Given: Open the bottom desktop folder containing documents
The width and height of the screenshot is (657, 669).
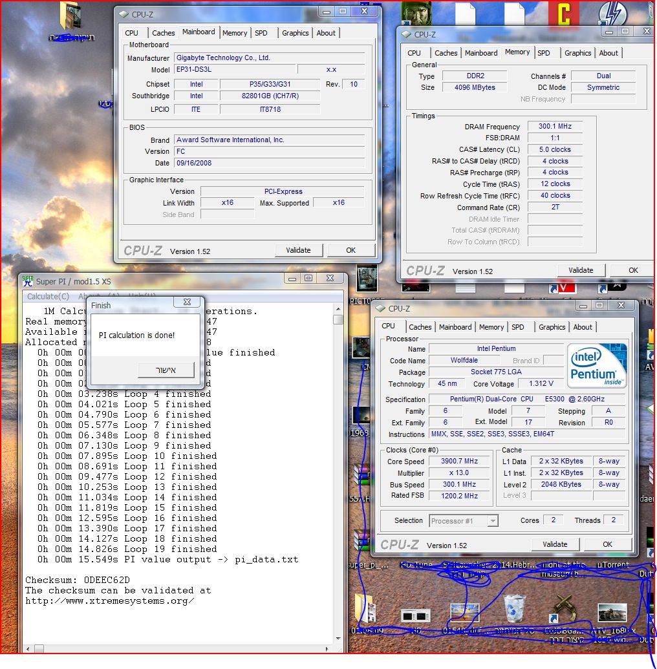Looking at the screenshot, I should [x=367, y=609].
